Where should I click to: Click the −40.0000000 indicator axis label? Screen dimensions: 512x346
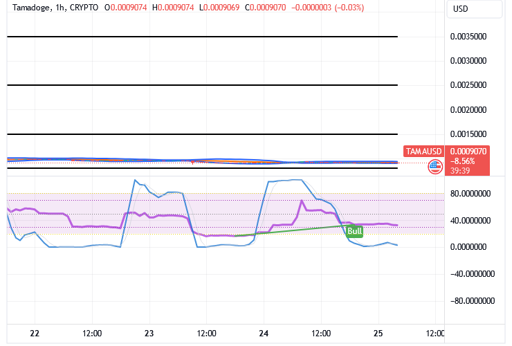click(x=473, y=274)
